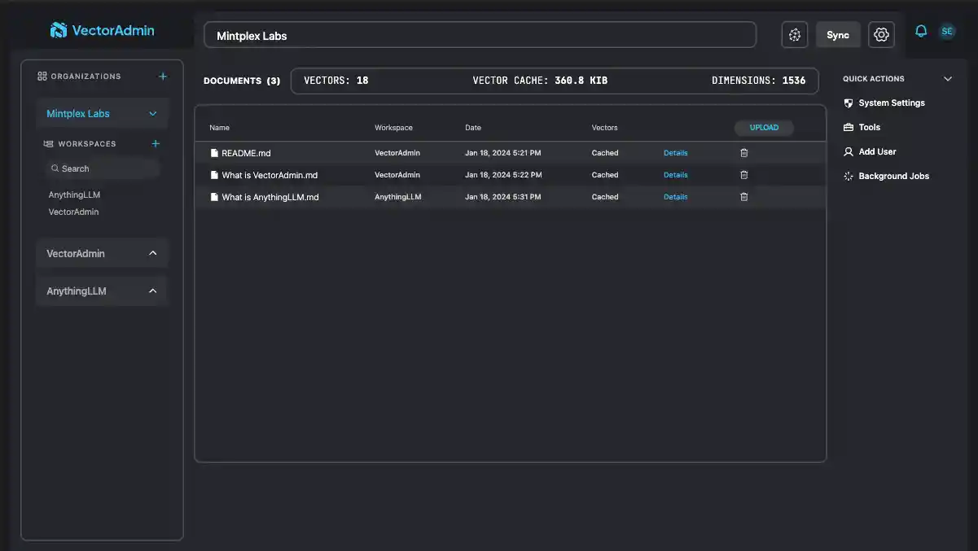Click the Background Jobs spinner icon
The height and width of the screenshot is (551, 978).
point(848,176)
